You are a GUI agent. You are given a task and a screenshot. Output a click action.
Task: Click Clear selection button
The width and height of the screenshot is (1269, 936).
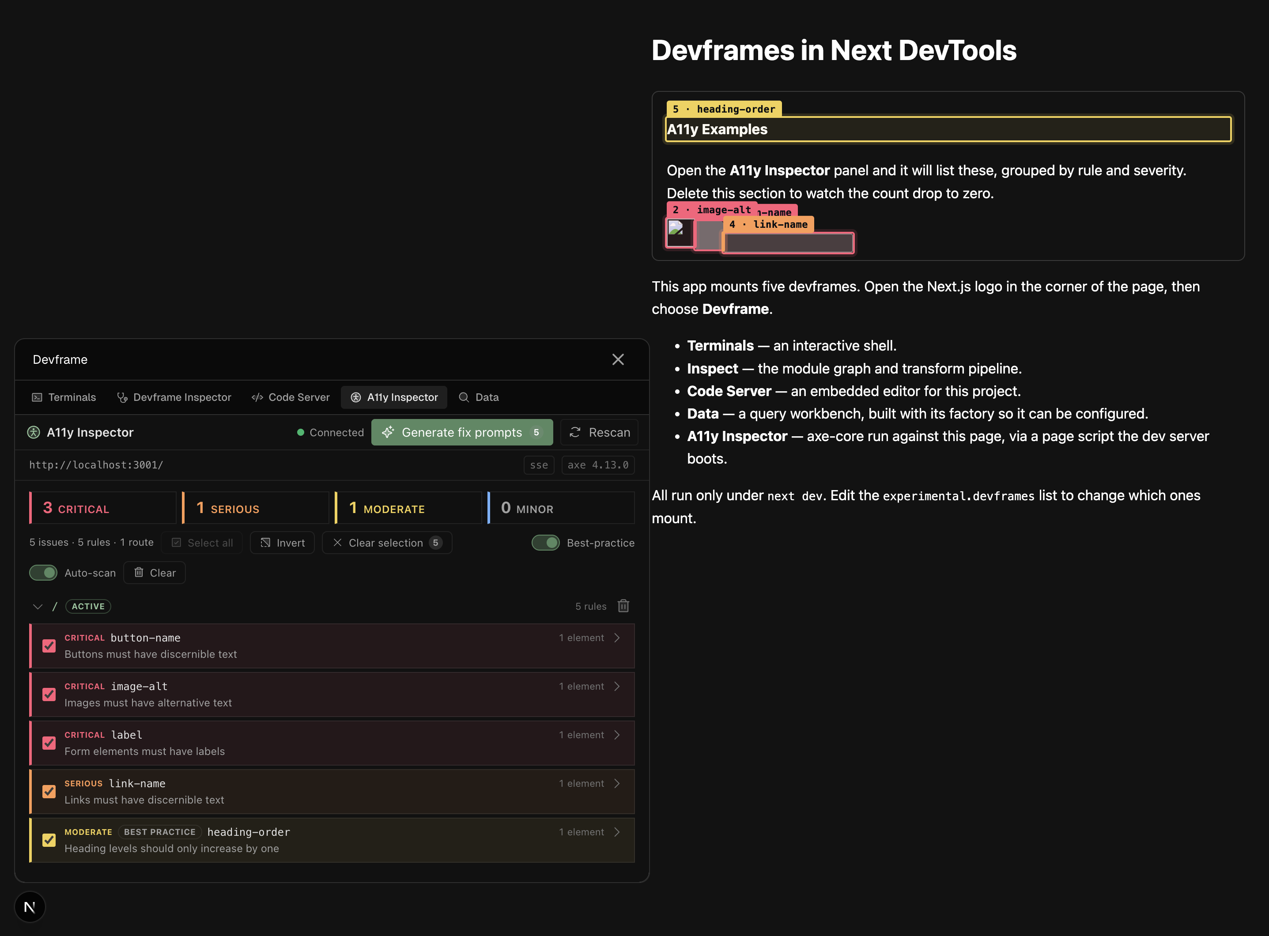pyautogui.click(x=387, y=543)
